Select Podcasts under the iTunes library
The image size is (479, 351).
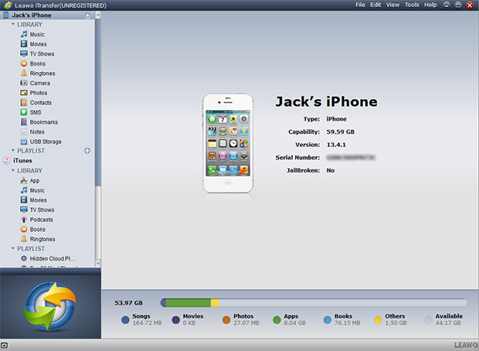tap(42, 220)
